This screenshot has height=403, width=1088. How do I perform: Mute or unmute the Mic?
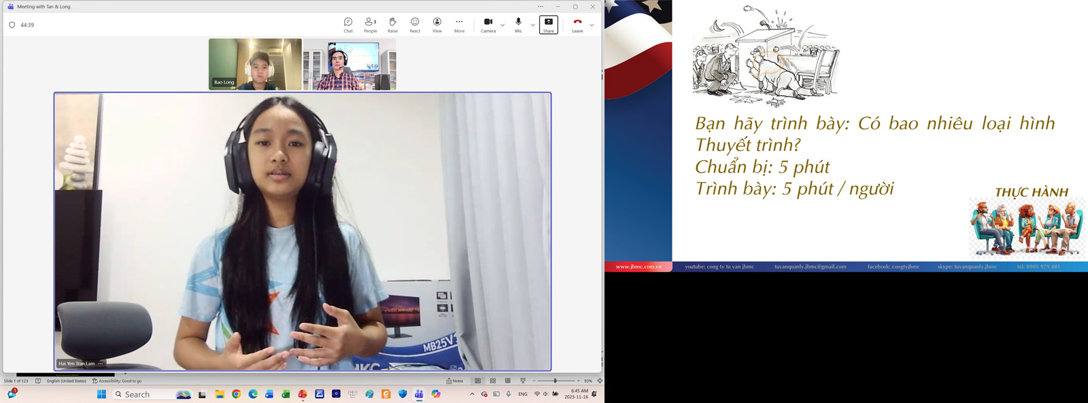point(518,24)
